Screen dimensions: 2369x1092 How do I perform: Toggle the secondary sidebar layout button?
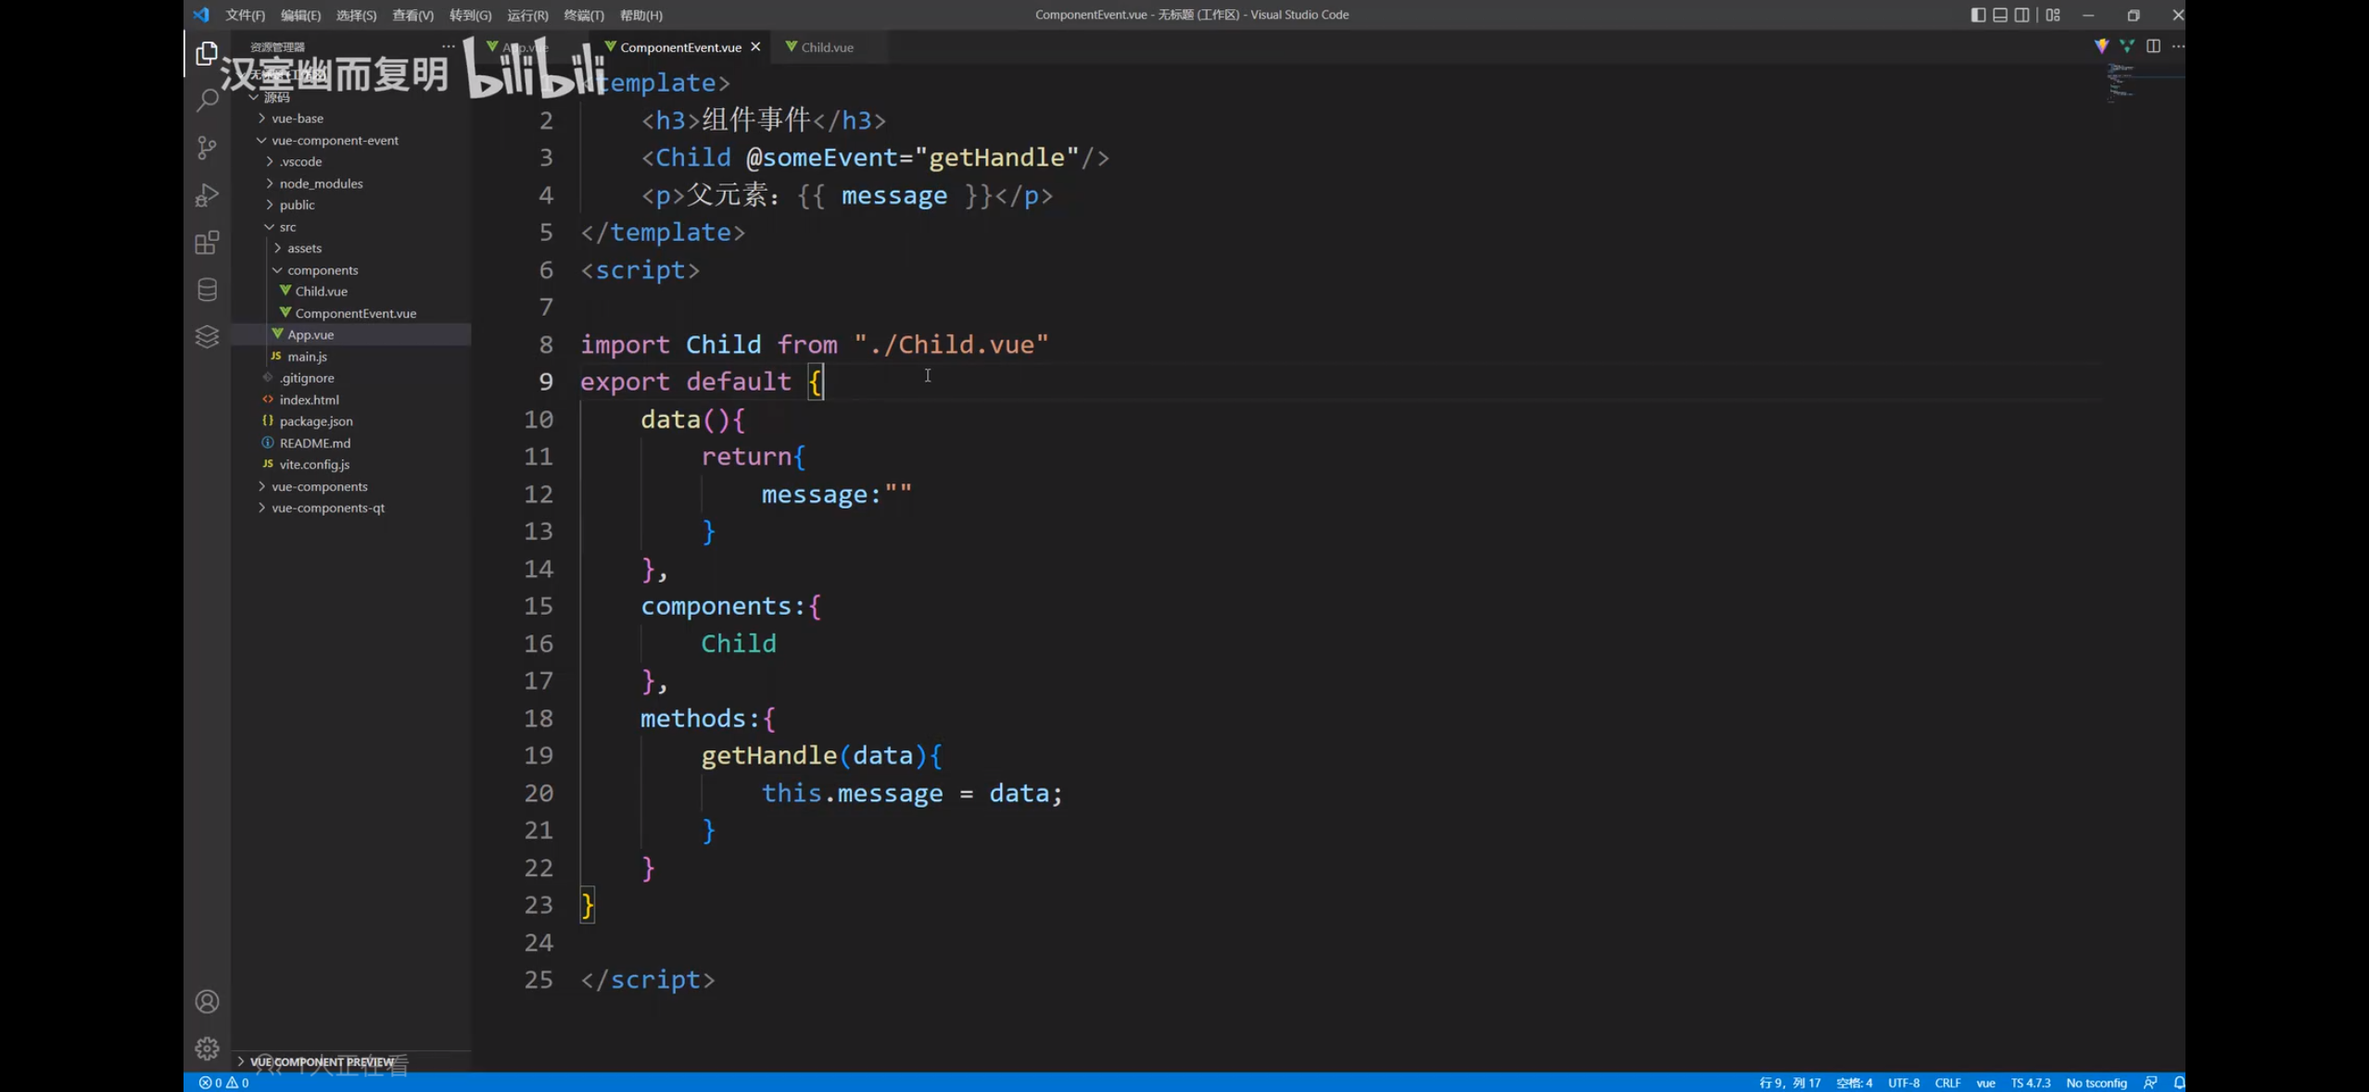pyautogui.click(x=2021, y=15)
